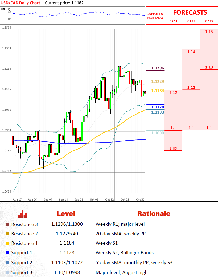This screenshot has width=218, height=277.
Task: Click the Support & Resistance header
Action: (x=155, y=15)
